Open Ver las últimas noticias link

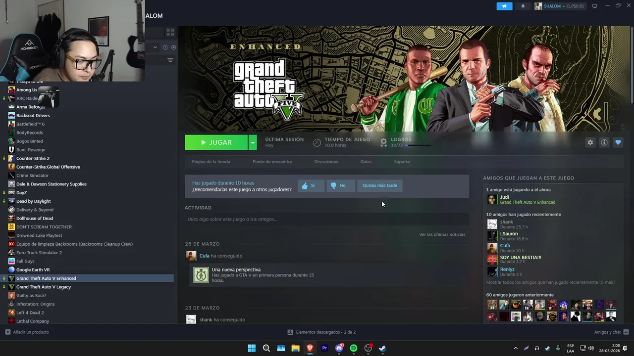pos(442,234)
